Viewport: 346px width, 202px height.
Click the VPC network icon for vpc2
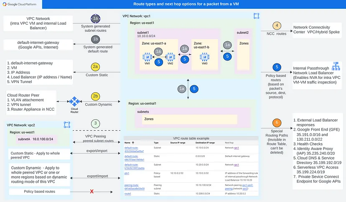coord(67,125)
